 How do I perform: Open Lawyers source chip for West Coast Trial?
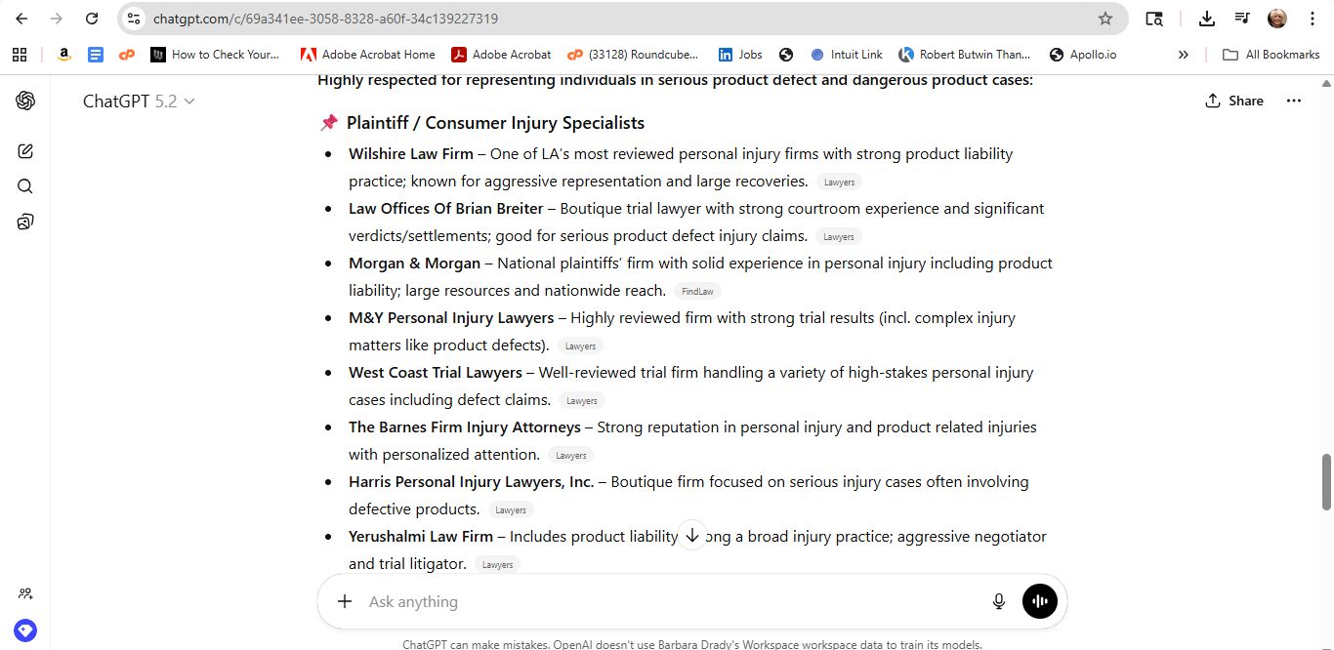(581, 401)
